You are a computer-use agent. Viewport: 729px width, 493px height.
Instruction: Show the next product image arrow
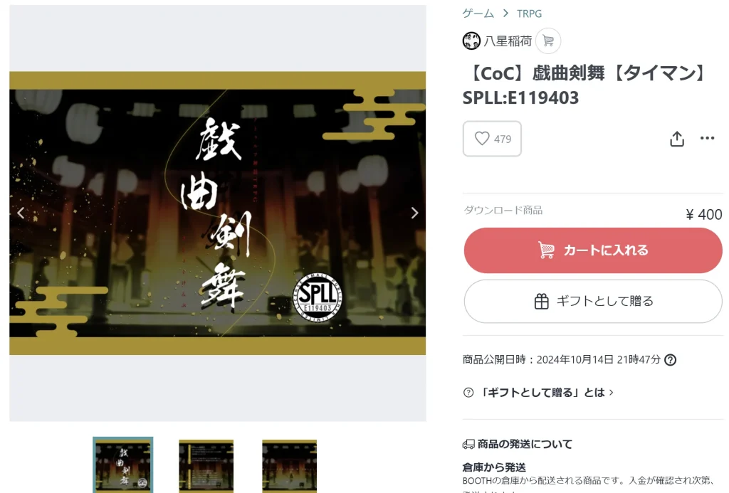pyautogui.click(x=415, y=213)
